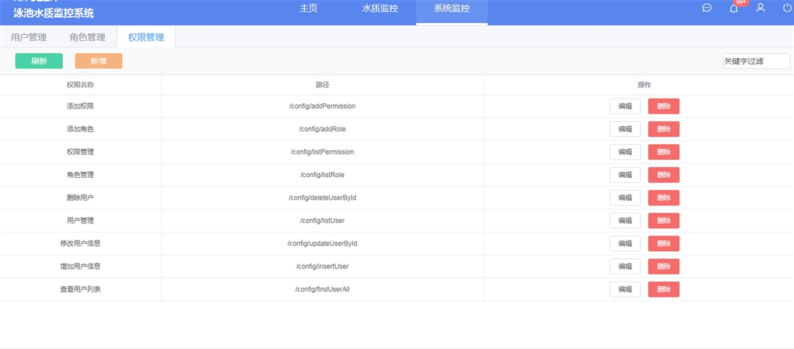Delete the /config/listPermission row
Screen dimensions: 794x349
664,152
